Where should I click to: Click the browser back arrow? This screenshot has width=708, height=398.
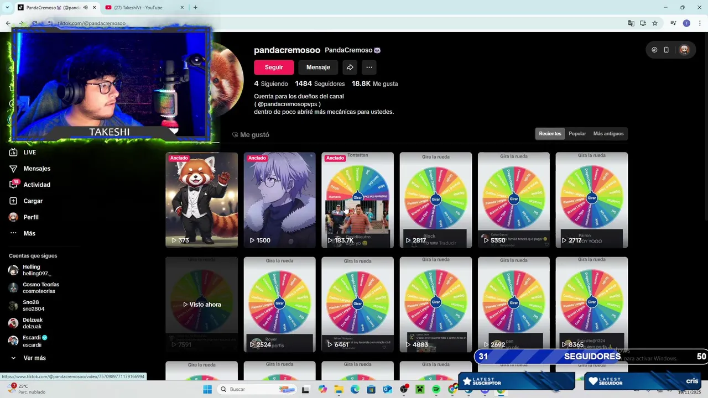coord(8,23)
